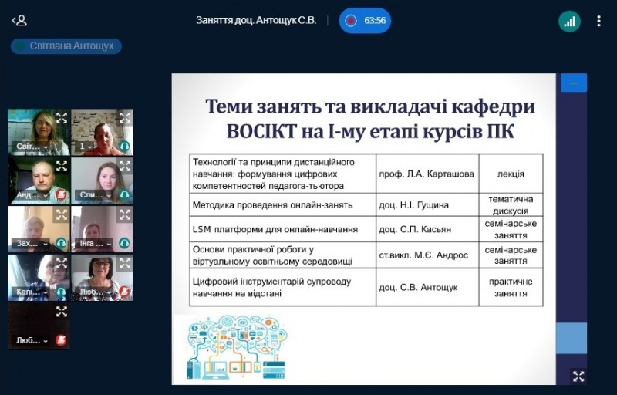Screen dimensions: 617x395
Task: Expand Зах… webcam to fullscreen
Action: 61,215
